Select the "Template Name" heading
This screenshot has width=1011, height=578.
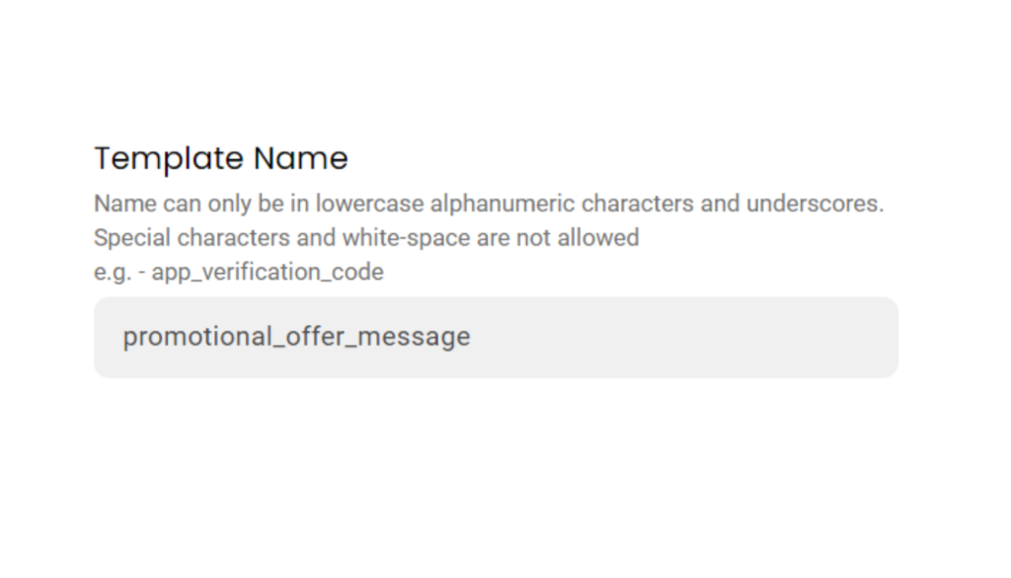coord(220,158)
